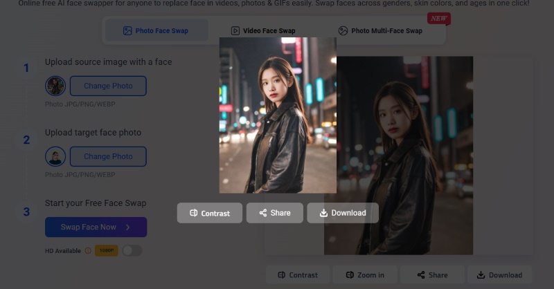Click Swap Face Now button
This screenshot has height=289, width=554.
click(x=96, y=227)
